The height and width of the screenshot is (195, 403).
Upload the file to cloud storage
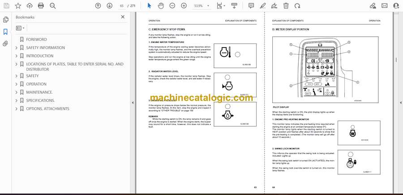coord(30,6)
